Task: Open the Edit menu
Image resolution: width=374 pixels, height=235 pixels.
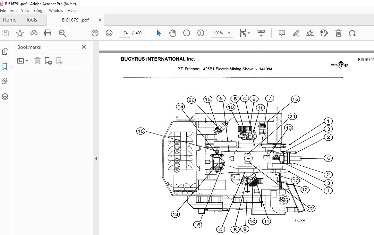Action: point(13,11)
